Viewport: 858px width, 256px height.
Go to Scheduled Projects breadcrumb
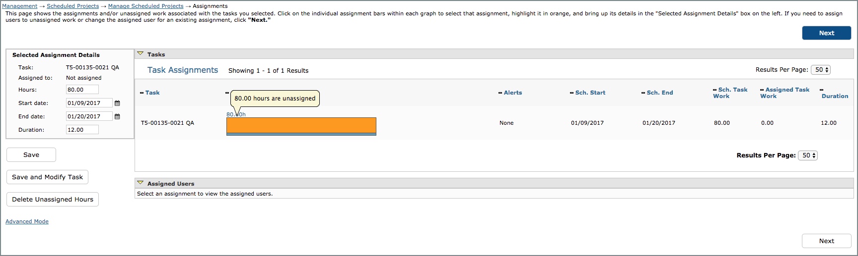(x=73, y=6)
